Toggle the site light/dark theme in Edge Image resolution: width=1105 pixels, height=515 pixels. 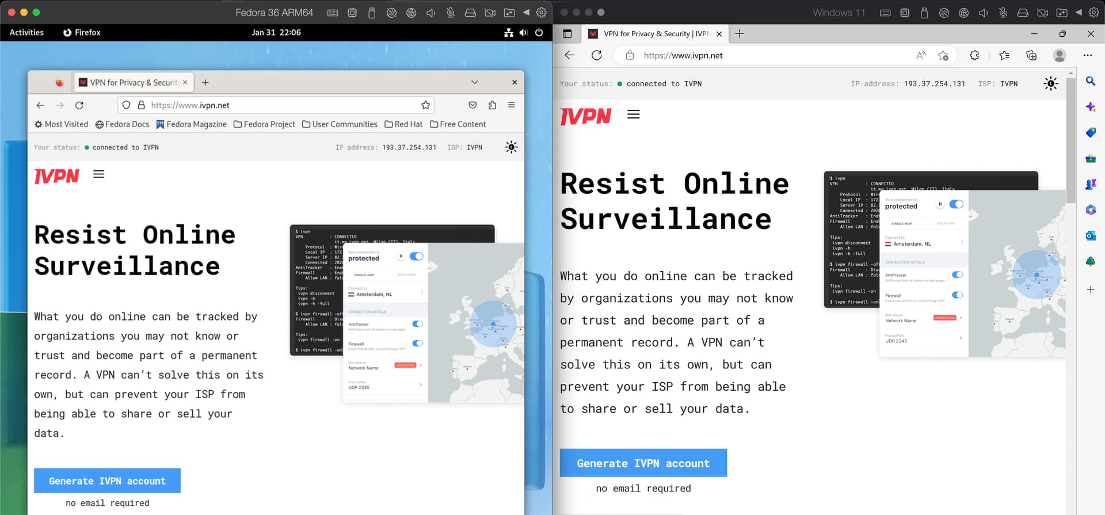coord(1051,84)
